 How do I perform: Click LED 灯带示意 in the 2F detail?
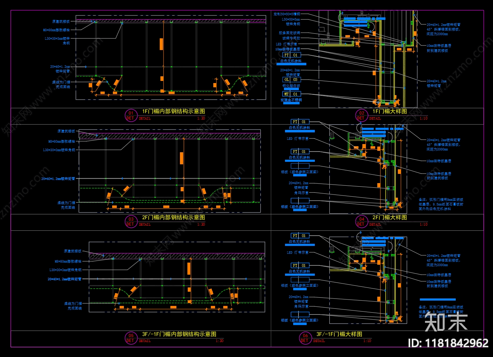coord(297,139)
